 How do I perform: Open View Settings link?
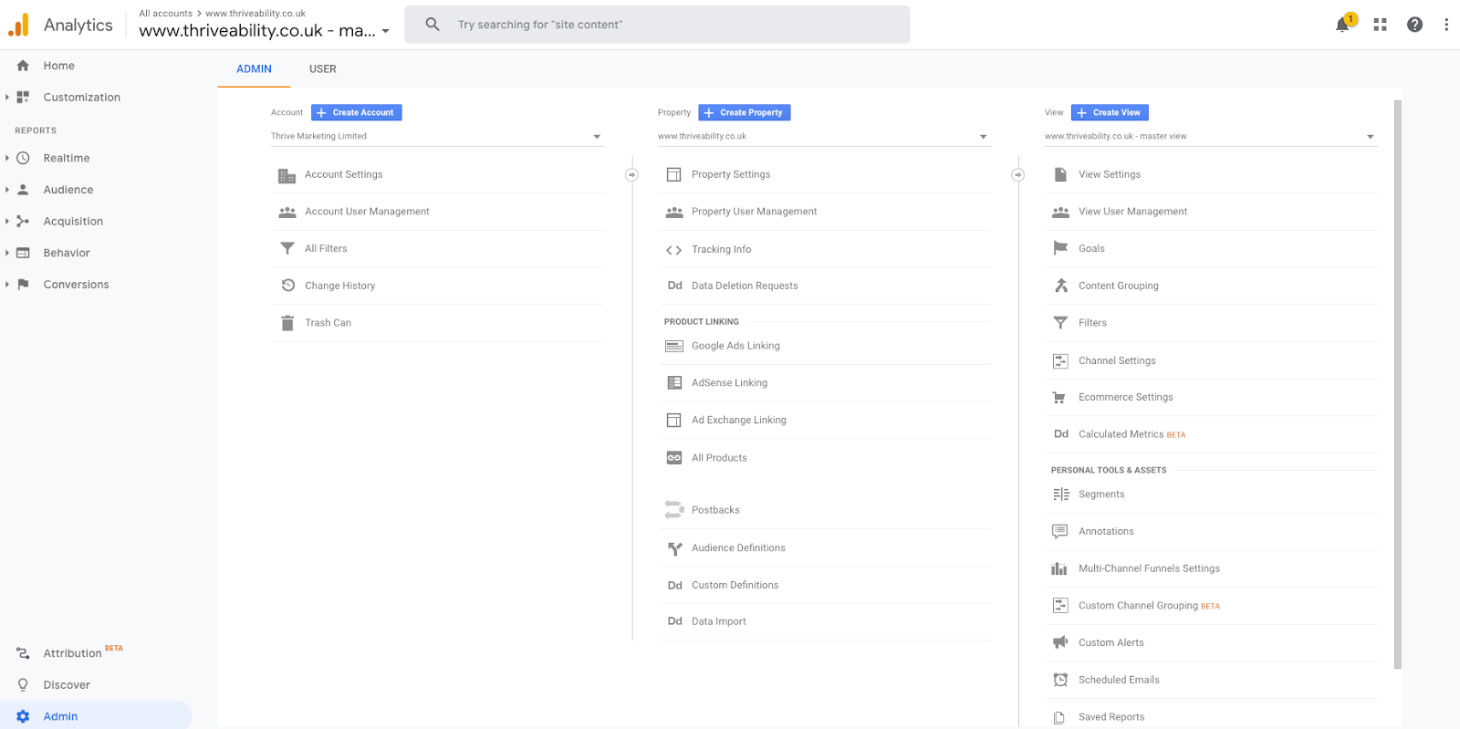[x=1110, y=174]
